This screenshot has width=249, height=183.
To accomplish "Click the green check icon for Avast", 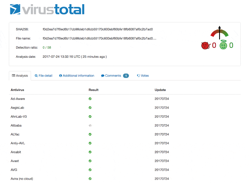I will 90,161.
